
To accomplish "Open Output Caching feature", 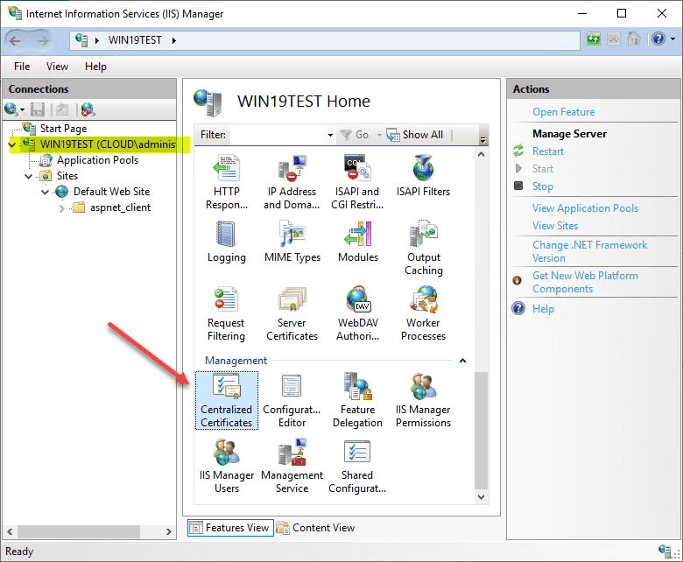I will click(424, 248).
